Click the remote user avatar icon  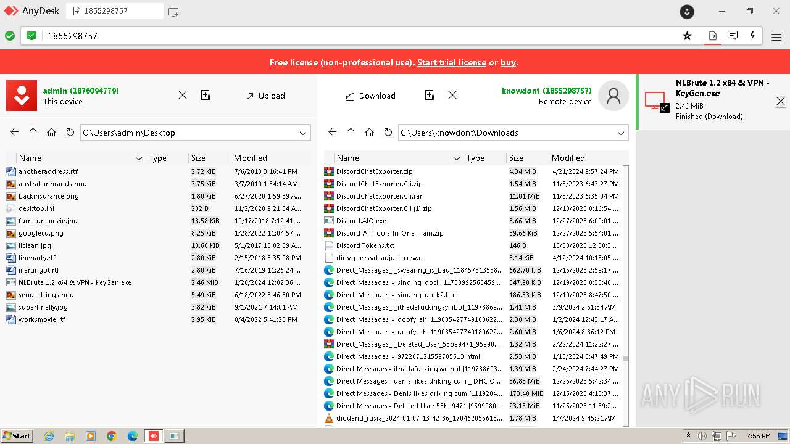point(613,96)
